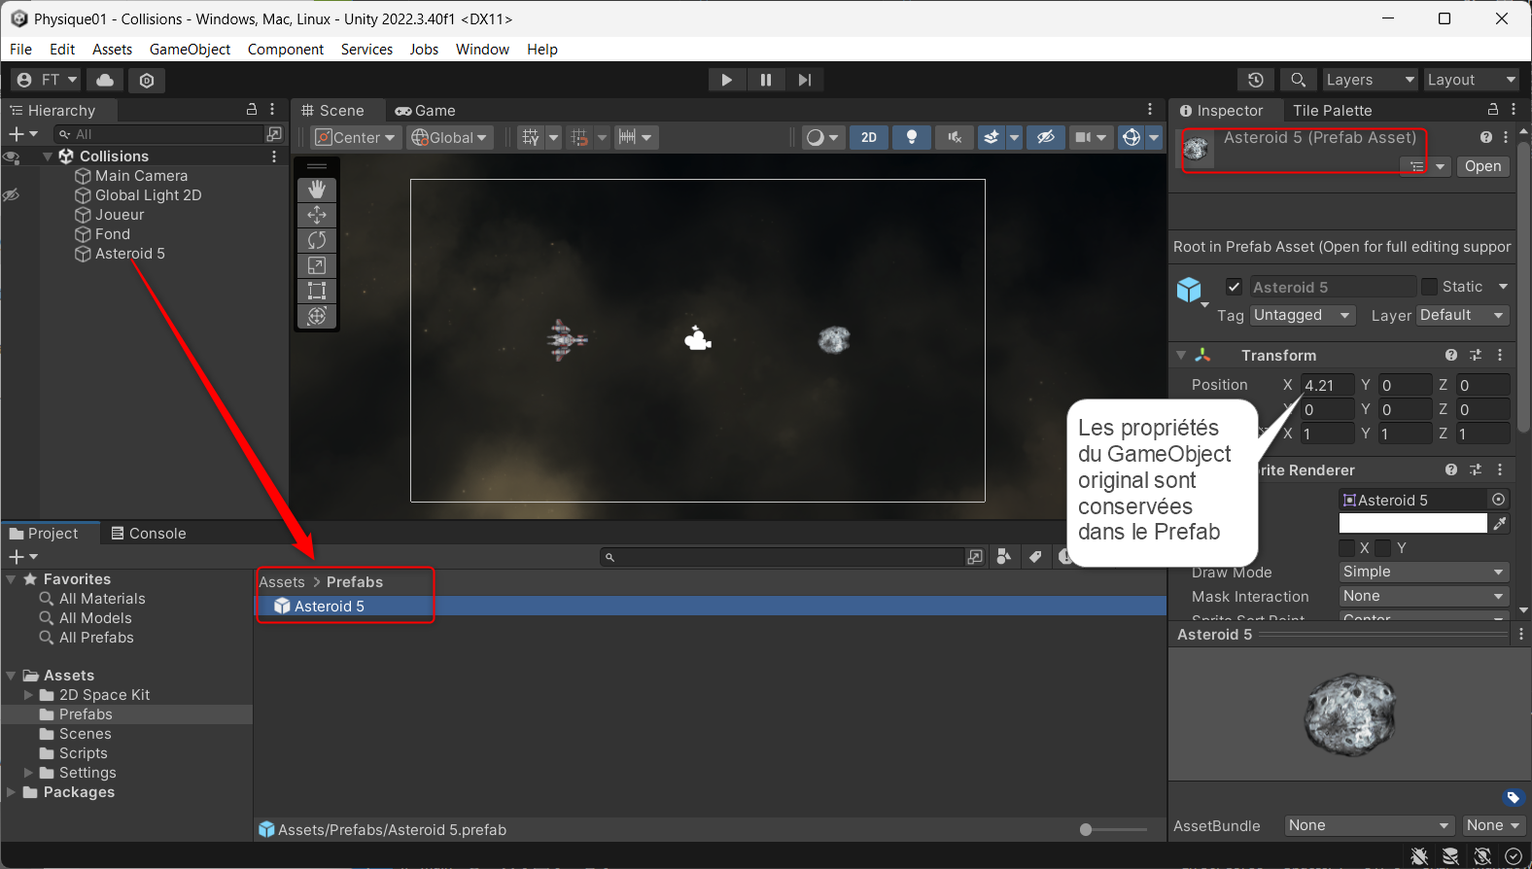The width and height of the screenshot is (1532, 869).
Task: Switch to the Console tab
Action: (x=148, y=534)
